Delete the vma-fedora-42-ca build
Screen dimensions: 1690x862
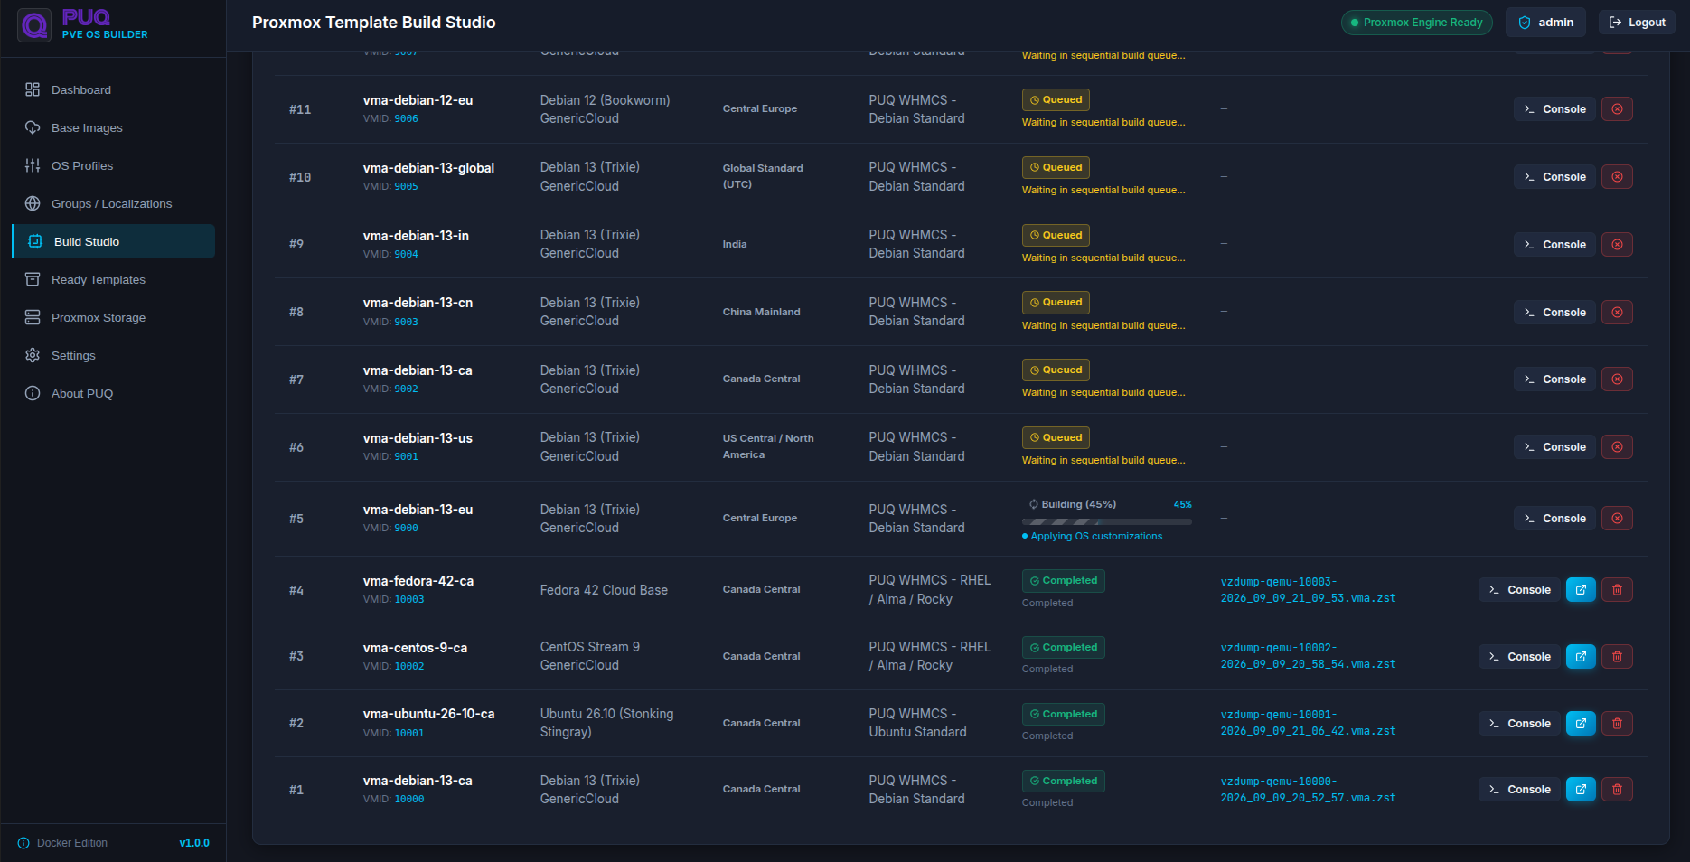point(1617,590)
